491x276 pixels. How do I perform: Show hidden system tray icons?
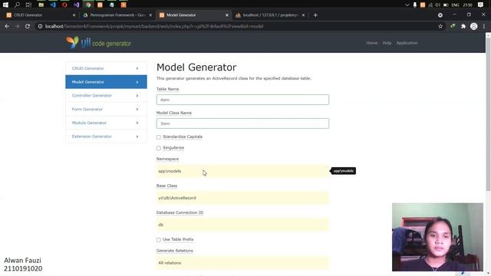407,5
